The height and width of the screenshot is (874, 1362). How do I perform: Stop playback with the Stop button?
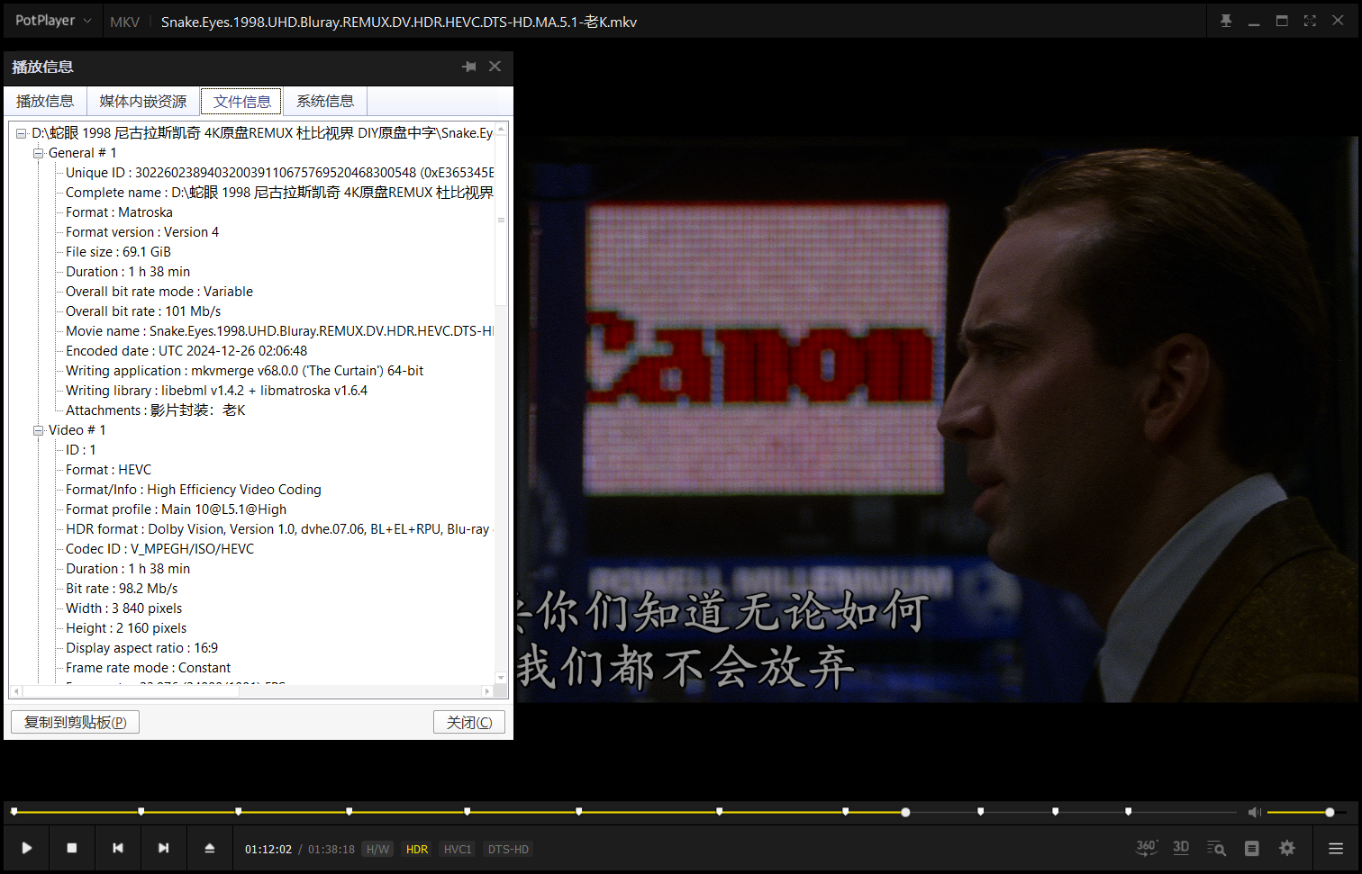72,848
